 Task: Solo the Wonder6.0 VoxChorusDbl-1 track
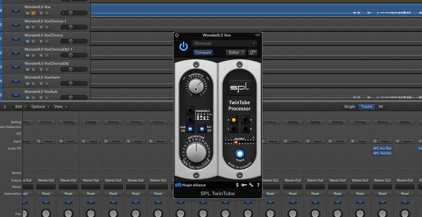(x=33, y=55)
